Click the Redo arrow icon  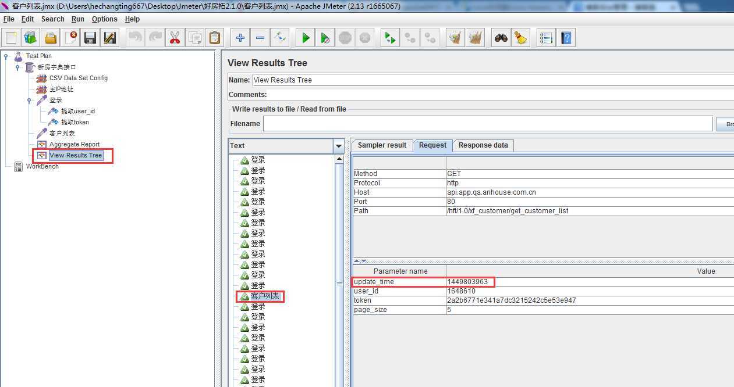pos(155,38)
